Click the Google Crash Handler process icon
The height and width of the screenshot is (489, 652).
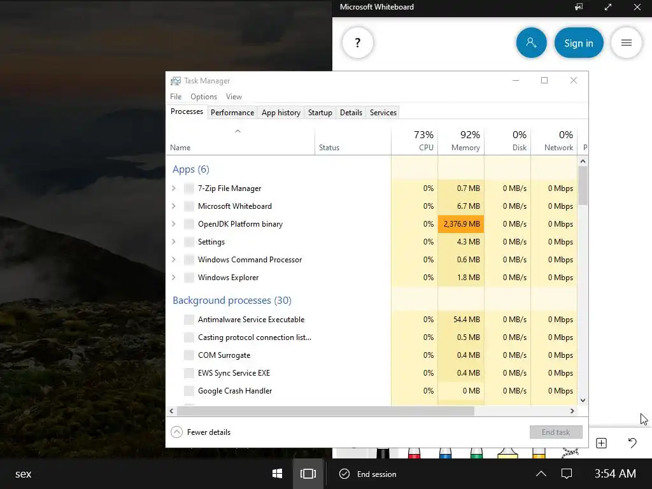point(188,391)
